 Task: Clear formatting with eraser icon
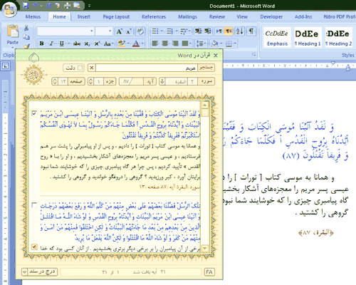coord(140,31)
